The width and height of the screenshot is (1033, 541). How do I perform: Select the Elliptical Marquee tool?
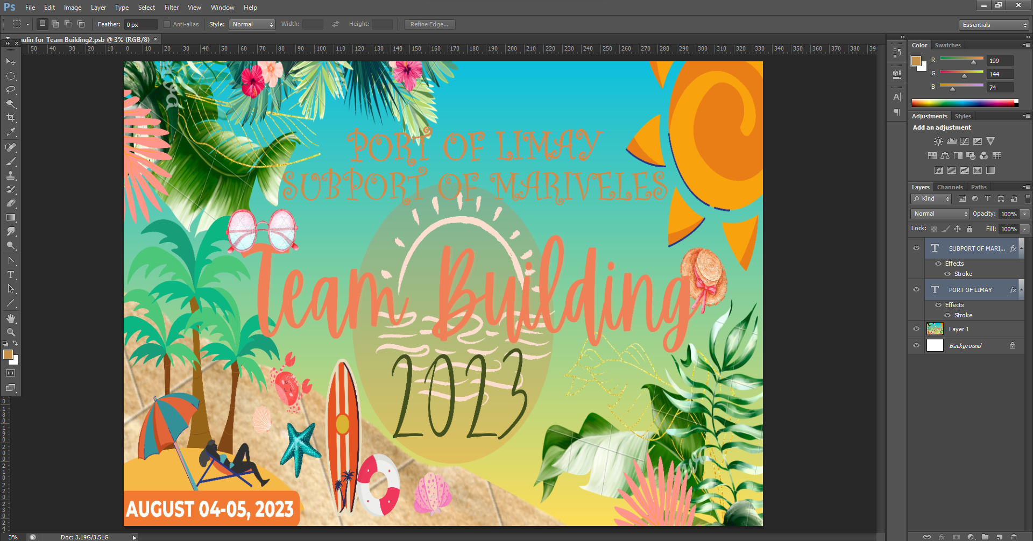click(11, 76)
